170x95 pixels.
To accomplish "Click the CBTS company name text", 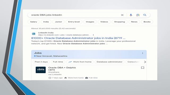I will [52, 70].
